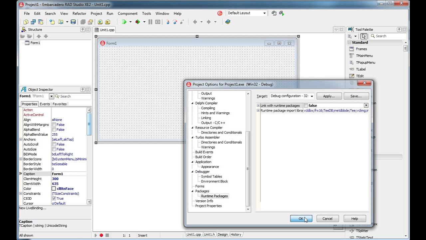Screen dimensions: 426x240
Task: Click the Trace Into toolbar icon
Action: (168, 22)
